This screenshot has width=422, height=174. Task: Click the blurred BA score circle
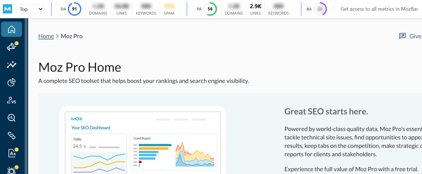tap(320, 9)
